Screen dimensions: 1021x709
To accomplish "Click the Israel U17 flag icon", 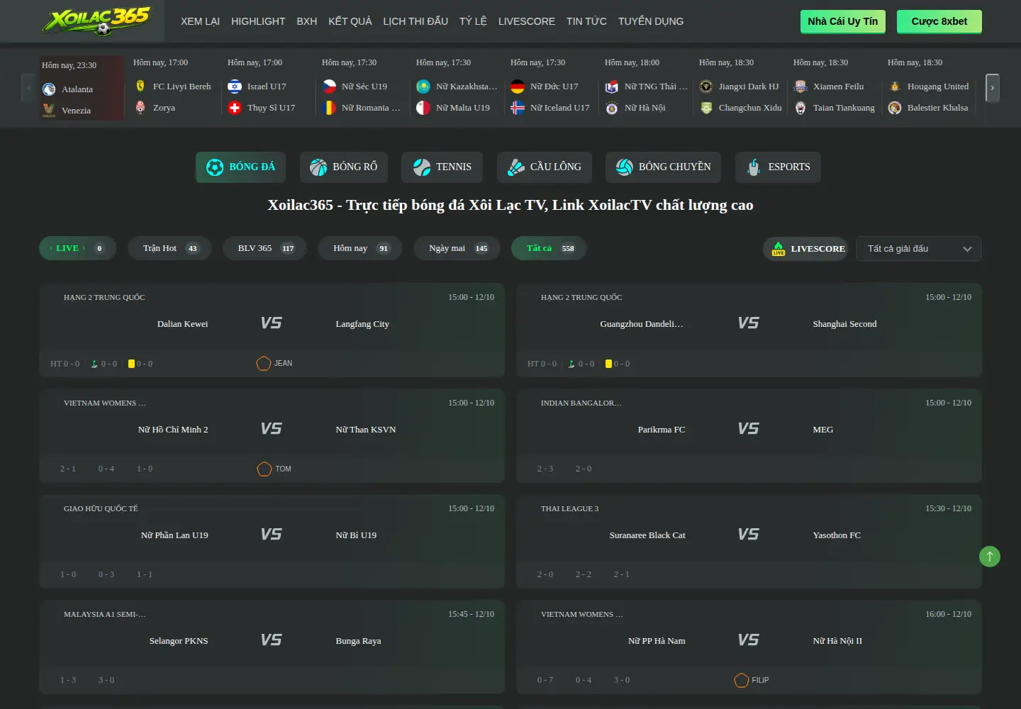I will tap(235, 86).
